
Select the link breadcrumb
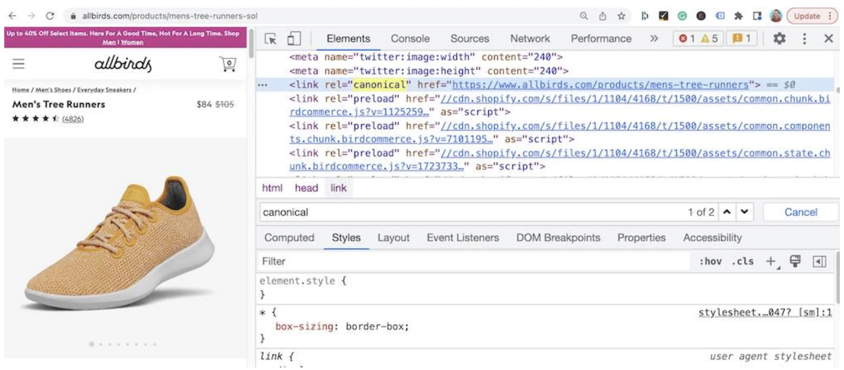click(x=339, y=188)
